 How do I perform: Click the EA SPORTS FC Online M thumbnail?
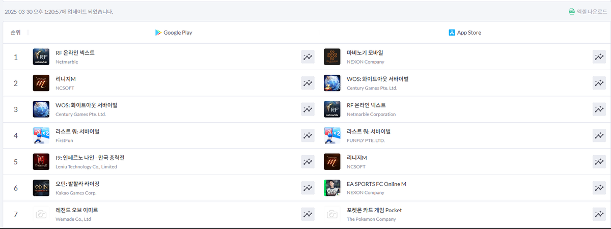[332, 188]
